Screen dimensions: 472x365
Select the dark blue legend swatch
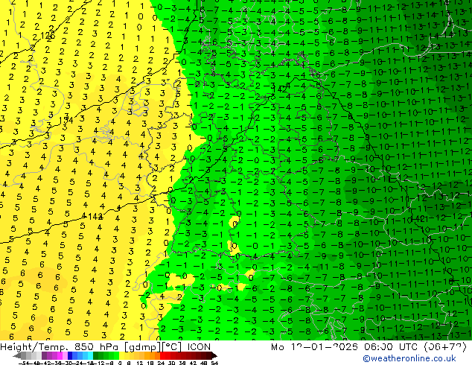click(70, 355)
